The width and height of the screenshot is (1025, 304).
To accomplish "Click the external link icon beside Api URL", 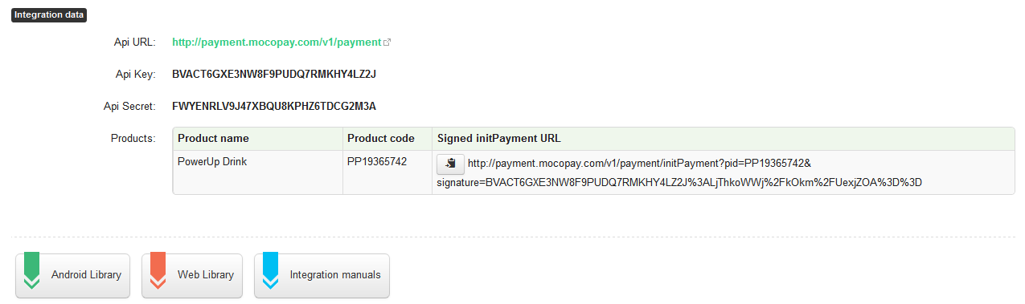I will (x=387, y=42).
